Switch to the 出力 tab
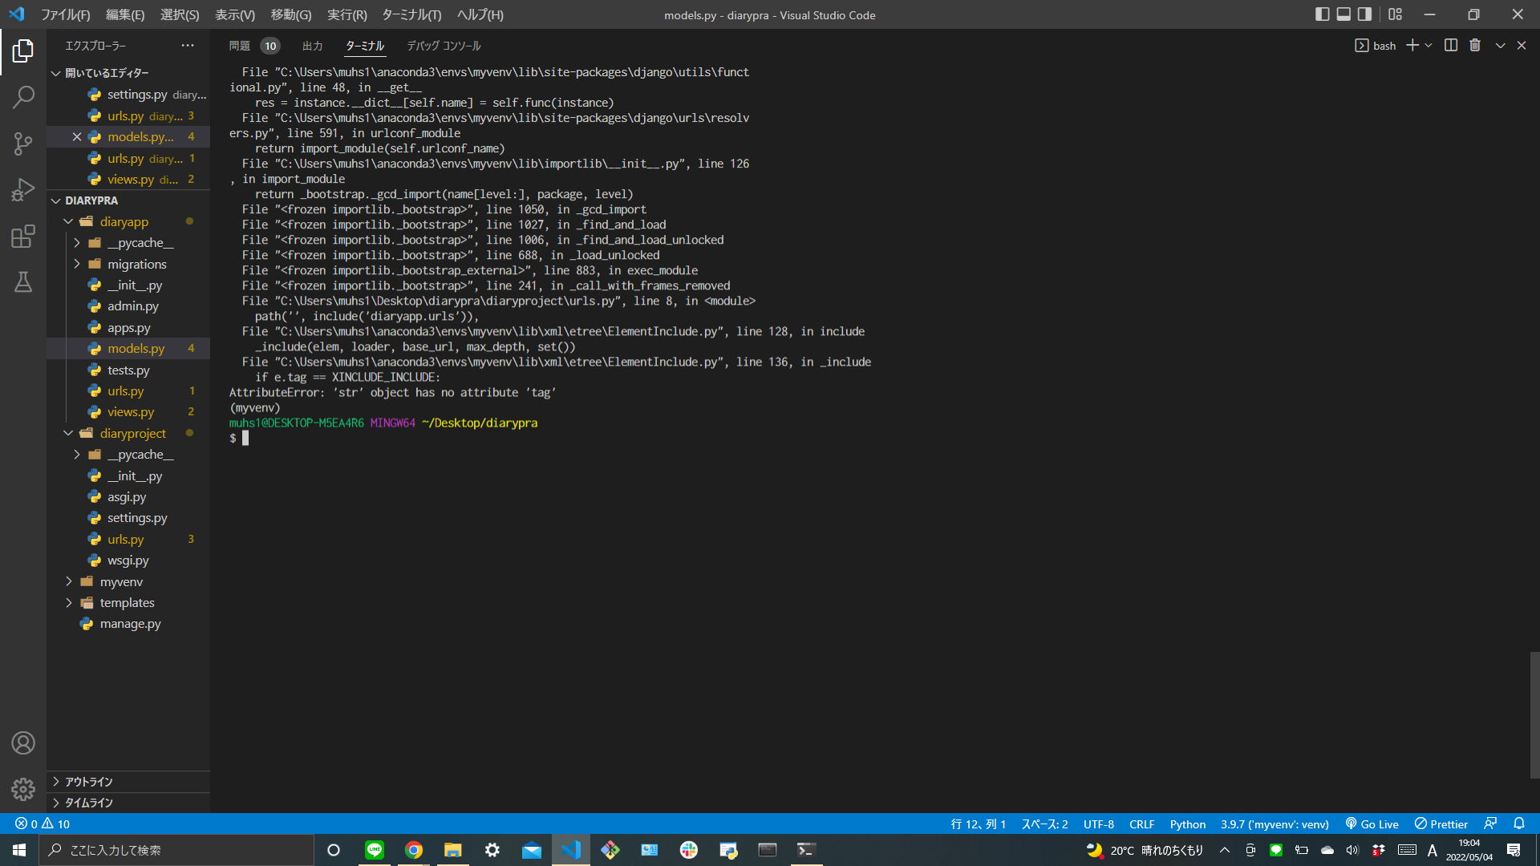This screenshot has height=866, width=1540. pos(313,46)
